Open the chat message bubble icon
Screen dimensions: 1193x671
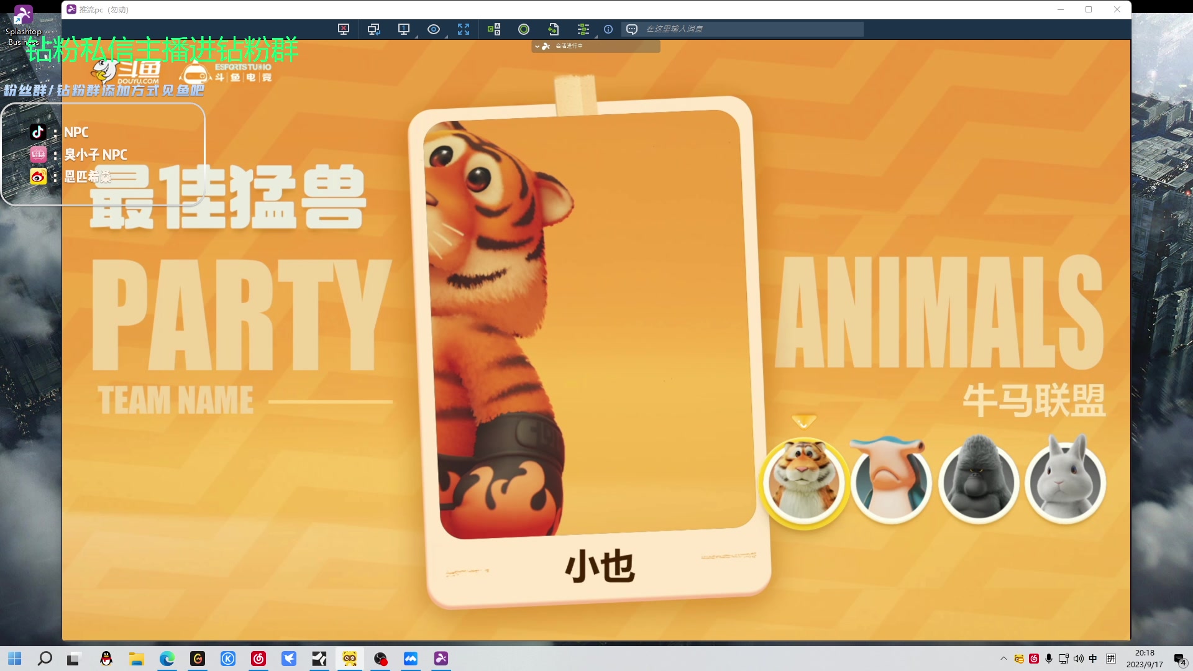pyautogui.click(x=632, y=29)
